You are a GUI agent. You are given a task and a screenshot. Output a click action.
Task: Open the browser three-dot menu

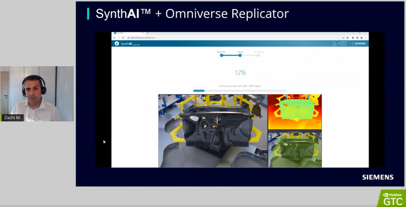point(366,38)
